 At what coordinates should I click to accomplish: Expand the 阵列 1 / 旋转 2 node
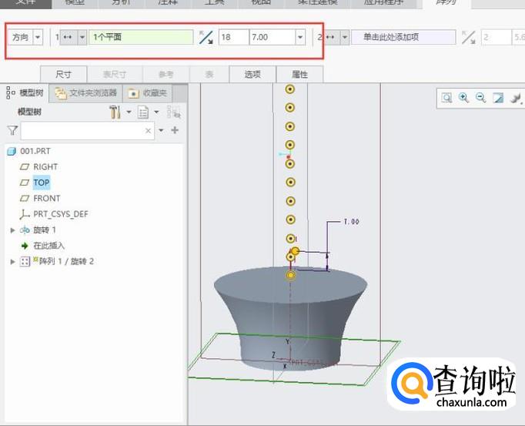tap(12, 262)
